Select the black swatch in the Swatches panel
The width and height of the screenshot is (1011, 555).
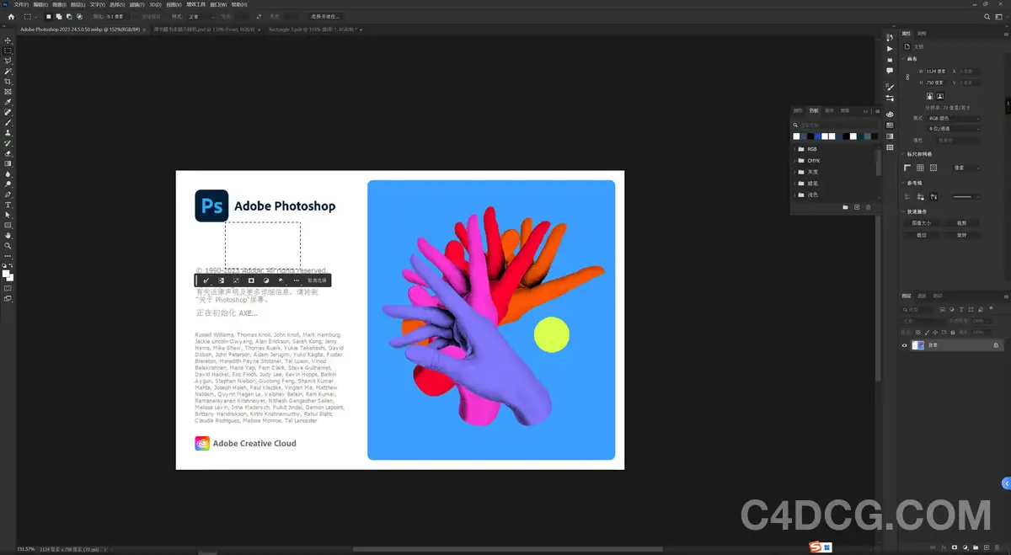coord(810,136)
